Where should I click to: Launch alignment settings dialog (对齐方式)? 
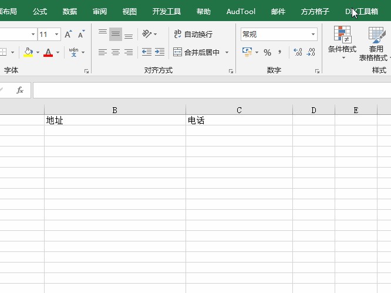click(231, 71)
